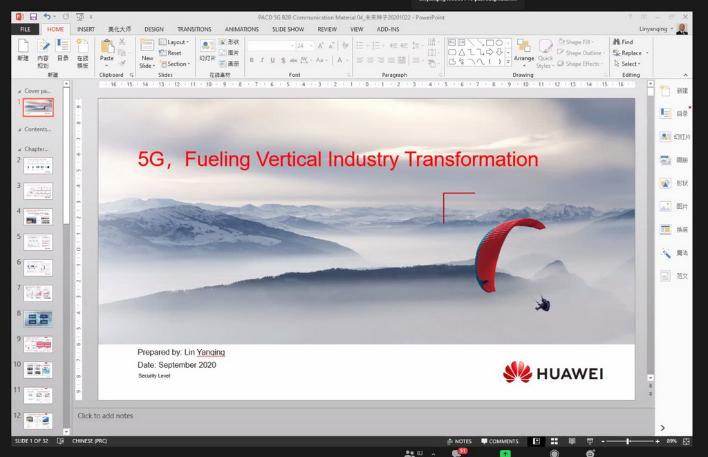Click the Replace button in Editing group
This screenshot has height=457, width=708.
coord(631,53)
